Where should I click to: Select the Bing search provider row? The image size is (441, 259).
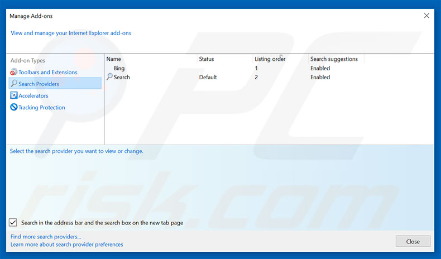click(119, 68)
